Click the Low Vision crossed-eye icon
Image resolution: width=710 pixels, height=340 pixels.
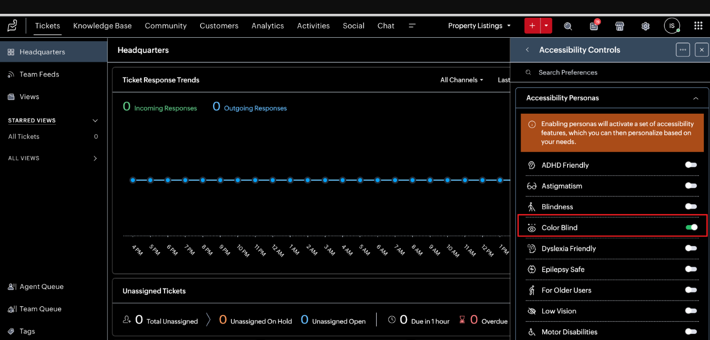(532, 311)
